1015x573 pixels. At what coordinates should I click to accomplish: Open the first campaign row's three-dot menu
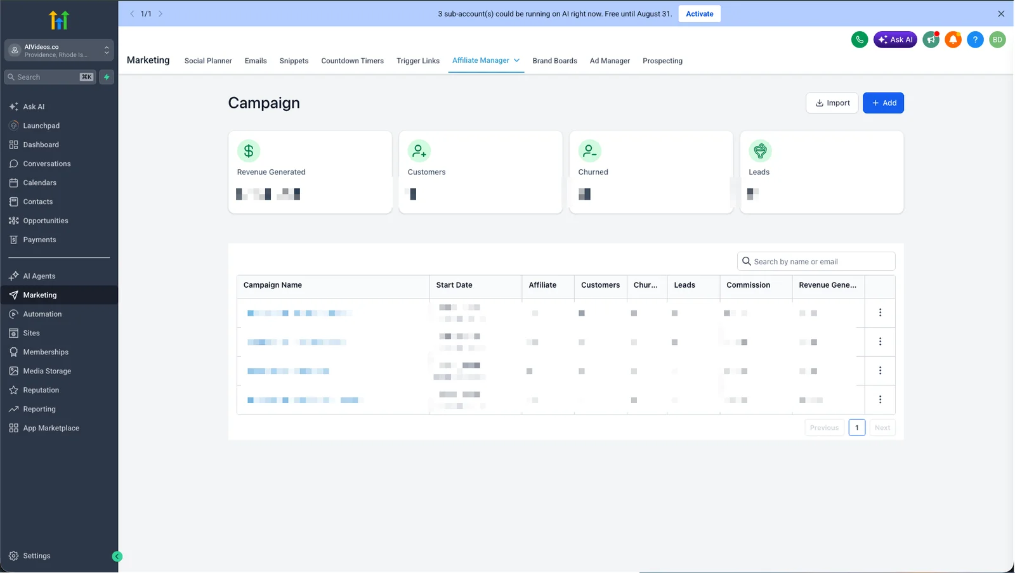click(x=880, y=312)
